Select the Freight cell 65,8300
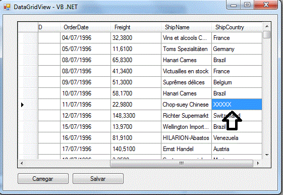283x195 pixels. click(136, 60)
